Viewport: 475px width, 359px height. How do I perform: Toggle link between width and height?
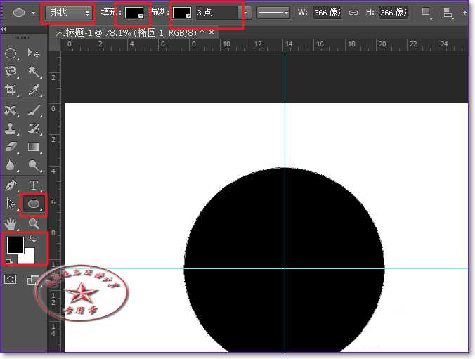point(353,13)
